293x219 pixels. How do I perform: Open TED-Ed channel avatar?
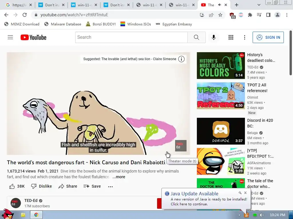coord(16,203)
